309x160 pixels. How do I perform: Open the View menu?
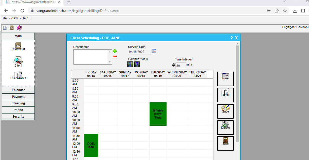point(16,18)
